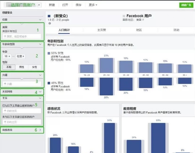
Task: Click 打开 in the top toolbar
Action: click(65, 5)
